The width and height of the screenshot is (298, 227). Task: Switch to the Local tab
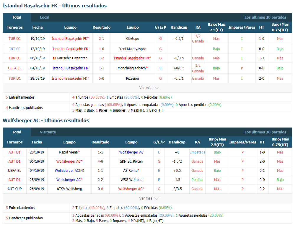[45, 17]
